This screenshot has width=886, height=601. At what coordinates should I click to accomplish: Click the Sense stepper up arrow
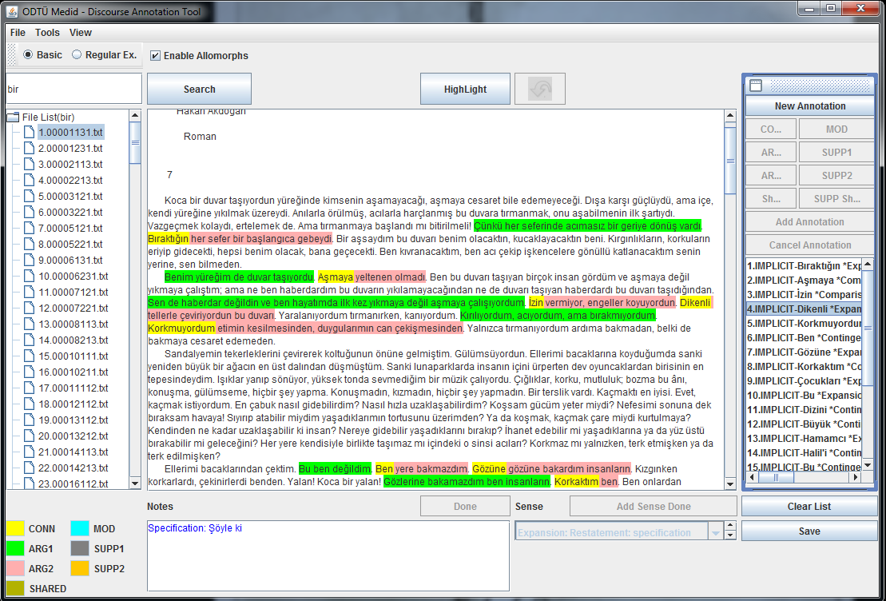730,527
